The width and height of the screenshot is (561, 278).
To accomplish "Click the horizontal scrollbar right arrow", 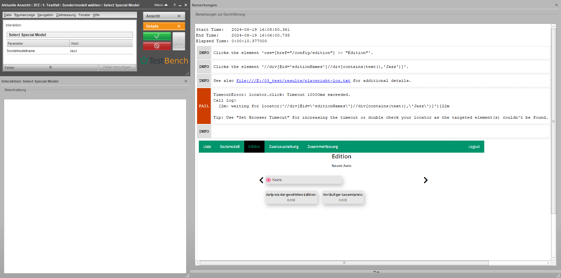I will pos(548,263).
